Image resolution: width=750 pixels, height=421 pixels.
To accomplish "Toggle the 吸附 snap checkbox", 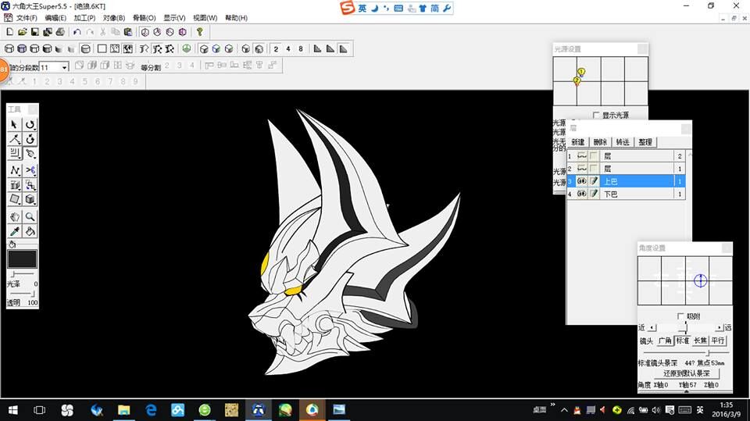I will (680, 316).
